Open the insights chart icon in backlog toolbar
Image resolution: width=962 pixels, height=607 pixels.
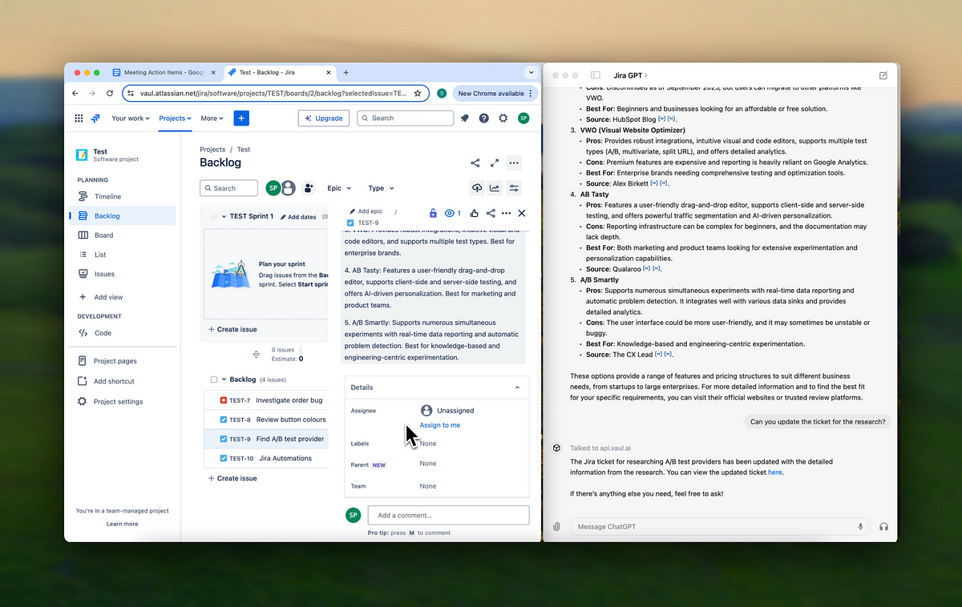(x=495, y=188)
